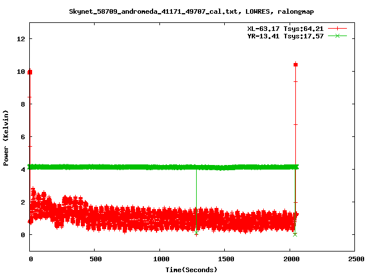Click the y-axis tick label 10
This screenshot has width=367, height=275.
click(21, 72)
